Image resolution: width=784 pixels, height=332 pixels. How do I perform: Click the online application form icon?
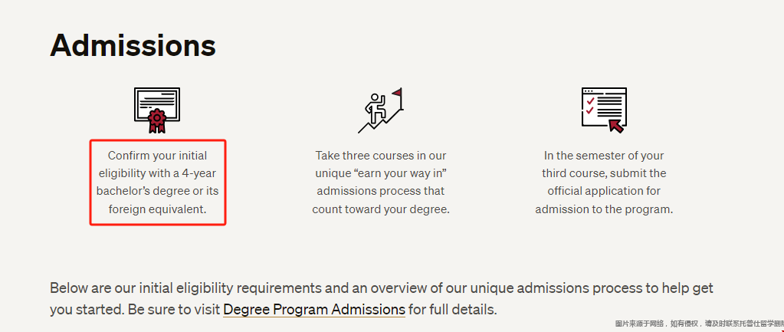click(x=604, y=110)
